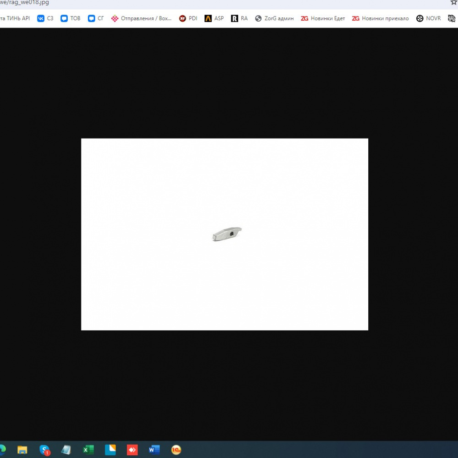Open the ТИНЬ API bookmark
Viewport: 458px width, 458px height.
[15, 18]
